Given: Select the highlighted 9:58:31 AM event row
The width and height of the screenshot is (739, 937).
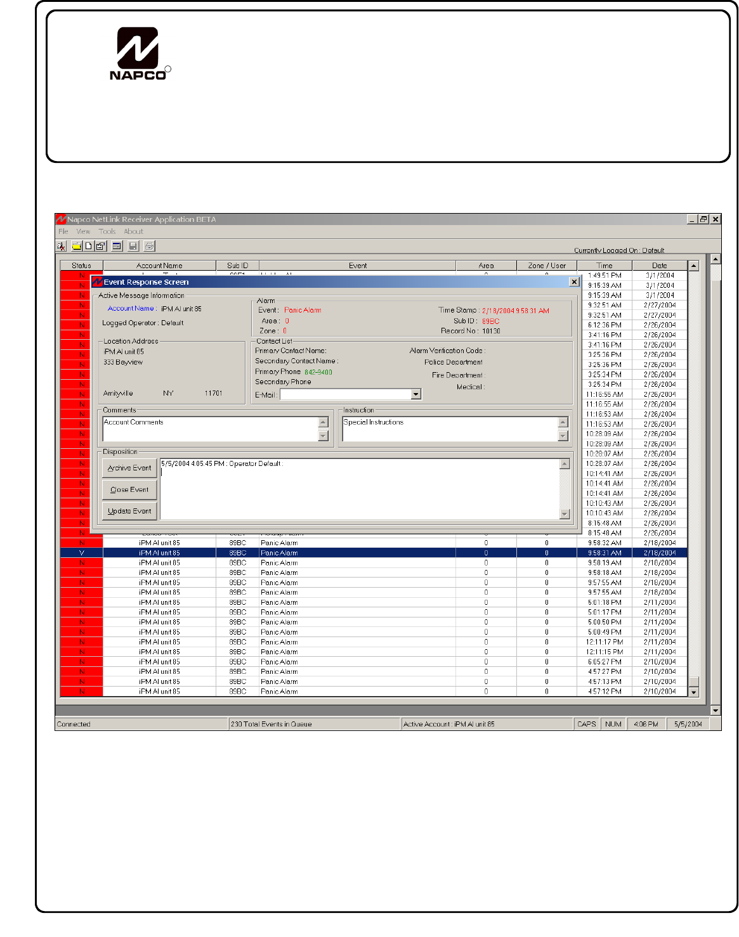Looking at the screenshot, I should [x=374, y=553].
